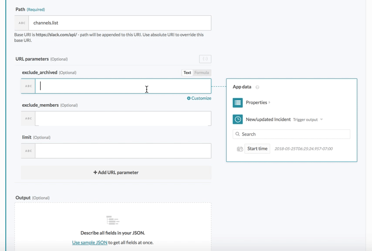Insert the Start time data pill

(x=257, y=148)
